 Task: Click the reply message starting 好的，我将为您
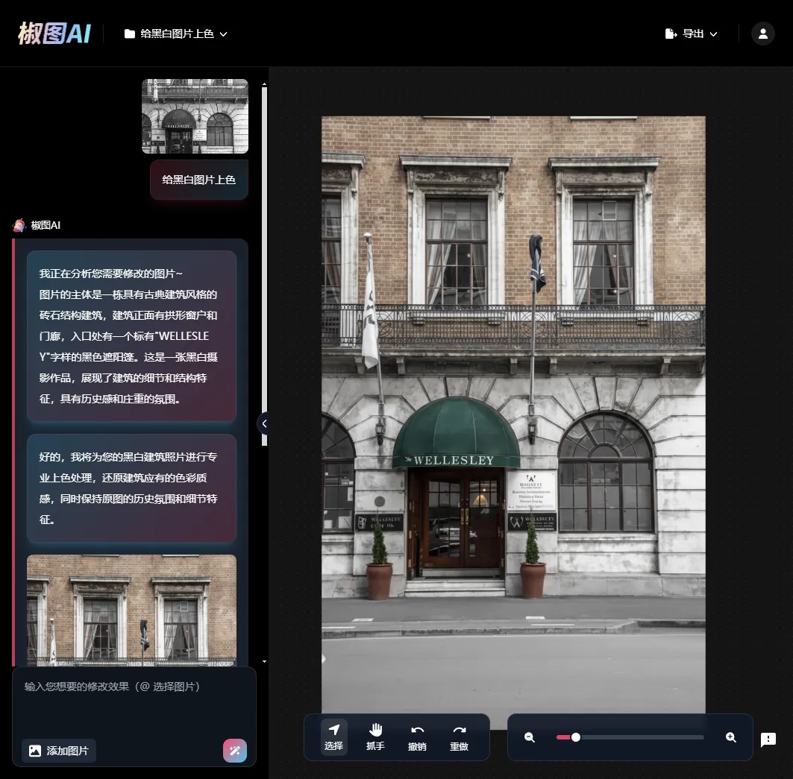(x=131, y=488)
